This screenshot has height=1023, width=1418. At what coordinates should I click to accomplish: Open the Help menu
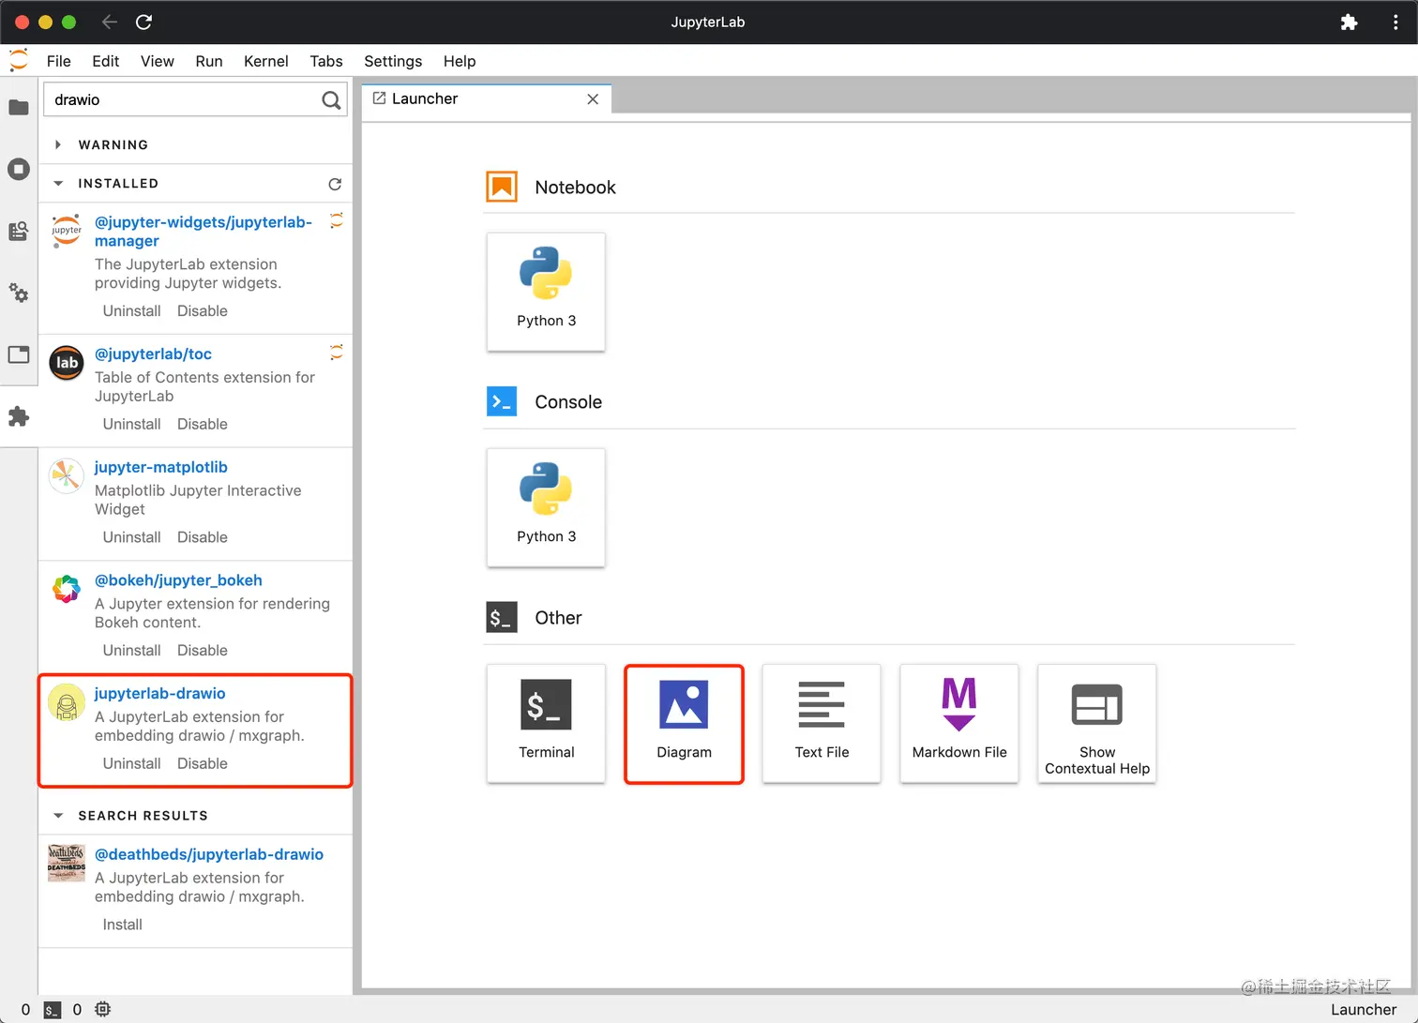tap(460, 61)
